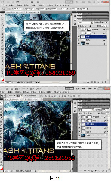The width and height of the screenshot is (111, 181).
Task: Select the Type (T) tool in upper window
Action: tap(2, 61)
